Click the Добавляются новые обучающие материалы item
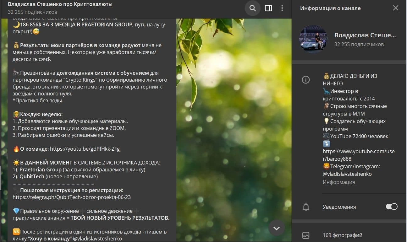The width and height of the screenshot is (407, 242). (x=70, y=121)
